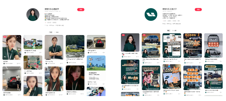Click the profile name 理想汽车上海大宁
The image size is (226, 101).
[170, 9]
